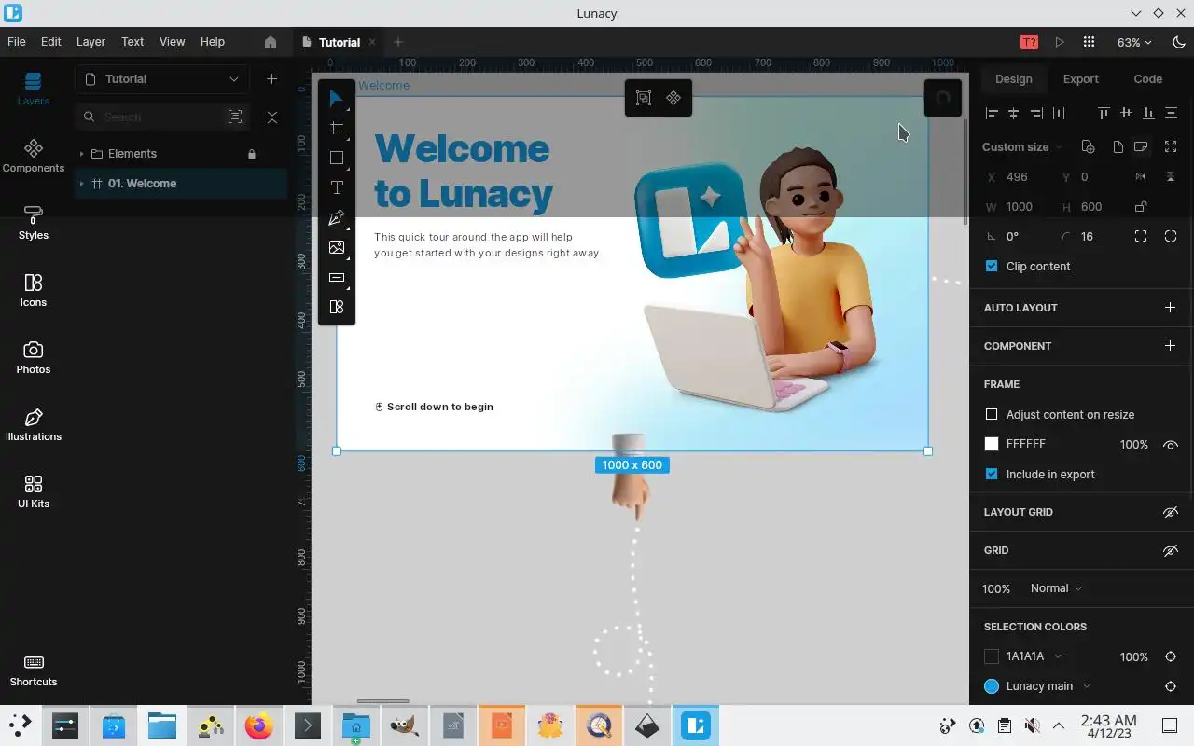The width and height of the screenshot is (1194, 746).
Task: Close the Tutorial tab
Action: click(x=371, y=42)
